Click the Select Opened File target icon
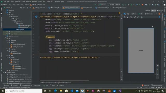Image resolution: width=166 pixels, height=93 pixels. tap(21, 8)
